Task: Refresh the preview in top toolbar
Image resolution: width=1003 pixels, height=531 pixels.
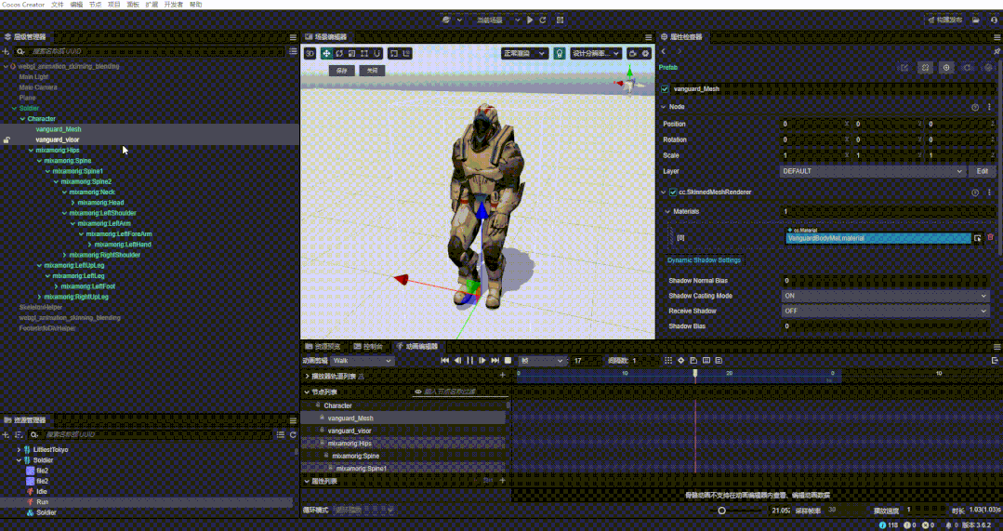Action: (543, 20)
